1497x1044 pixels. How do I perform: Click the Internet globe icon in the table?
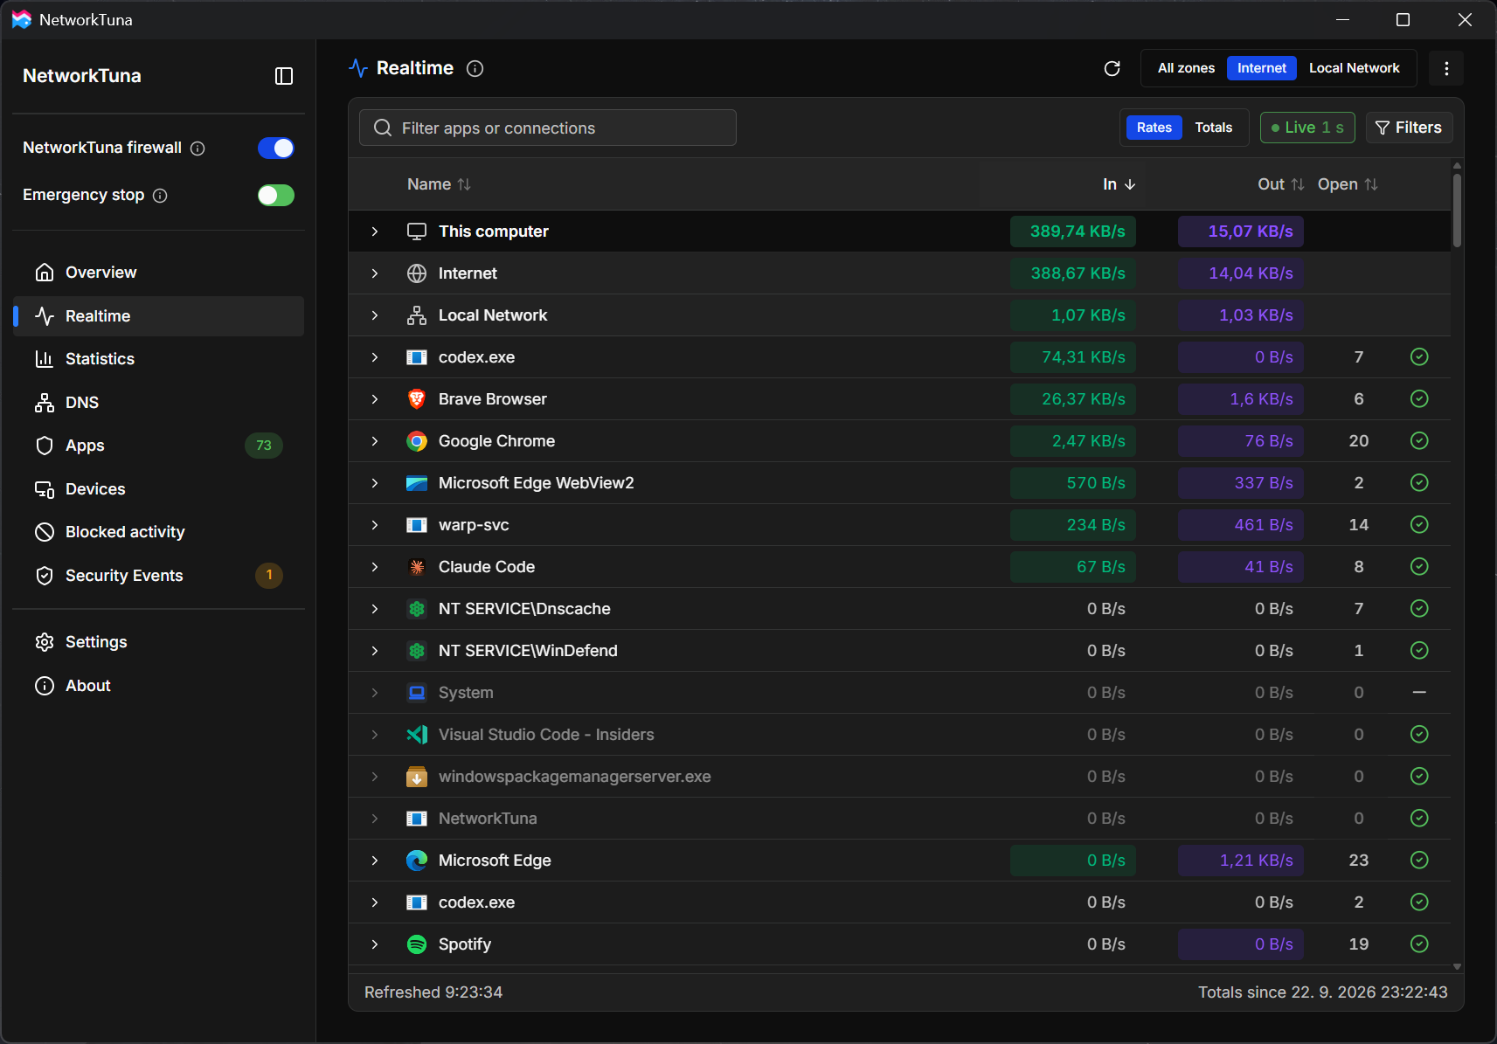point(417,273)
